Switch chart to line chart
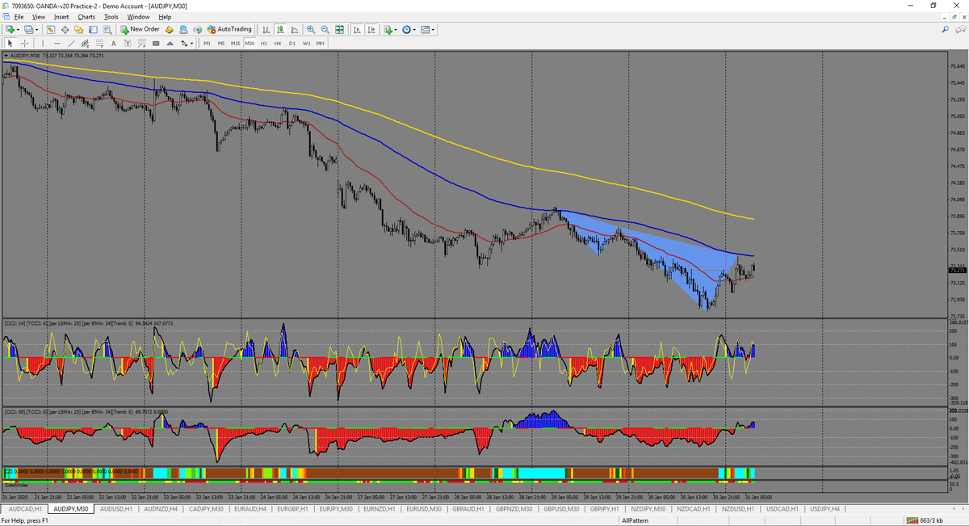Screen dimensions: 969x526 (293, 30)
